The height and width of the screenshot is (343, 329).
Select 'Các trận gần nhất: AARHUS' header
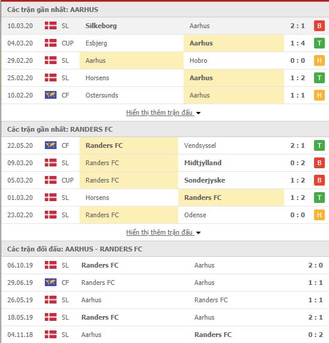click(53, 10)
